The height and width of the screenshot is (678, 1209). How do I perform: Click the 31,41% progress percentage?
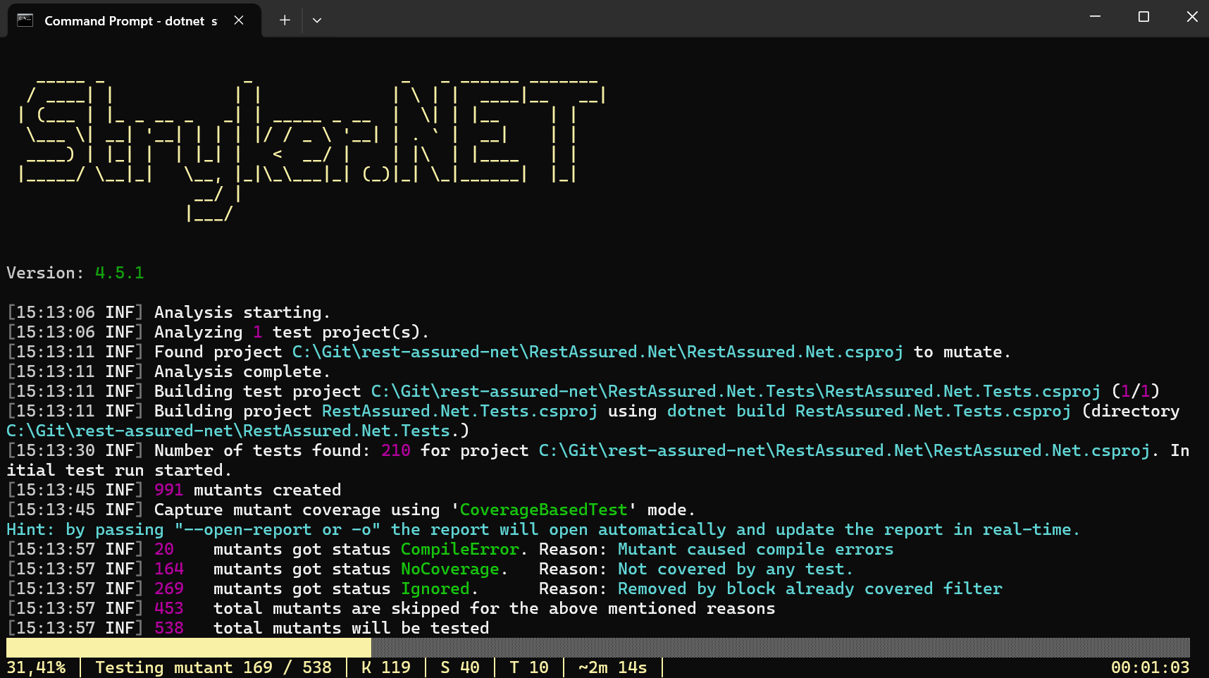(37, 667)
